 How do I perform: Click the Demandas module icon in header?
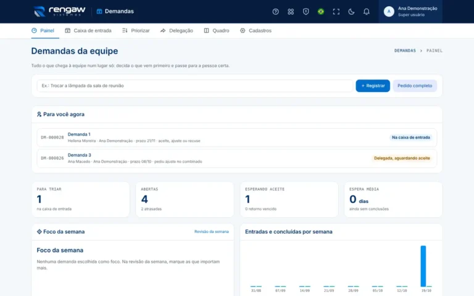pyautogui.click(x=99, y=11)
